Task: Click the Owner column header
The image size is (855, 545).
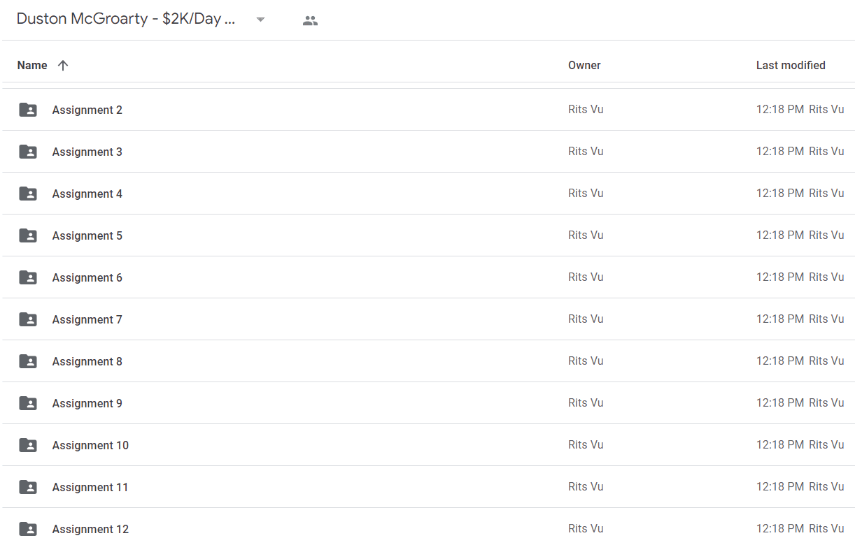Action: point(584,65)
